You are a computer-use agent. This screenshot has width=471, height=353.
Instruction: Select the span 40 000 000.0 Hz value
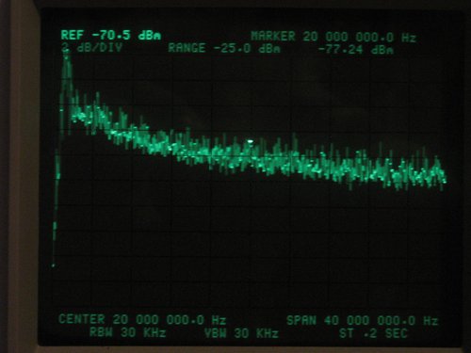pyautogui.click(x=381, y=321)
